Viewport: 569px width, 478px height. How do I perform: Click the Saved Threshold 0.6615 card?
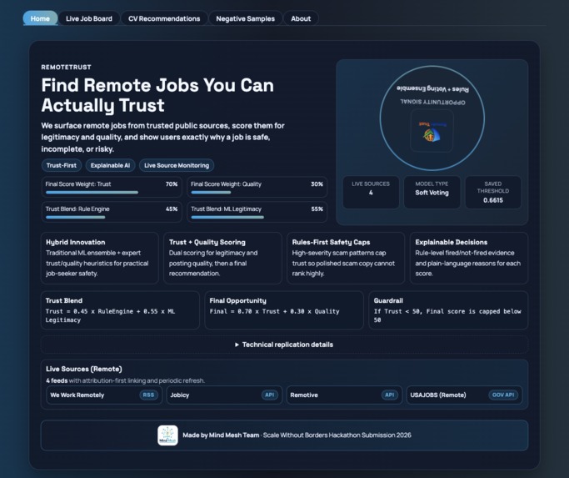[x=493, y=193]
